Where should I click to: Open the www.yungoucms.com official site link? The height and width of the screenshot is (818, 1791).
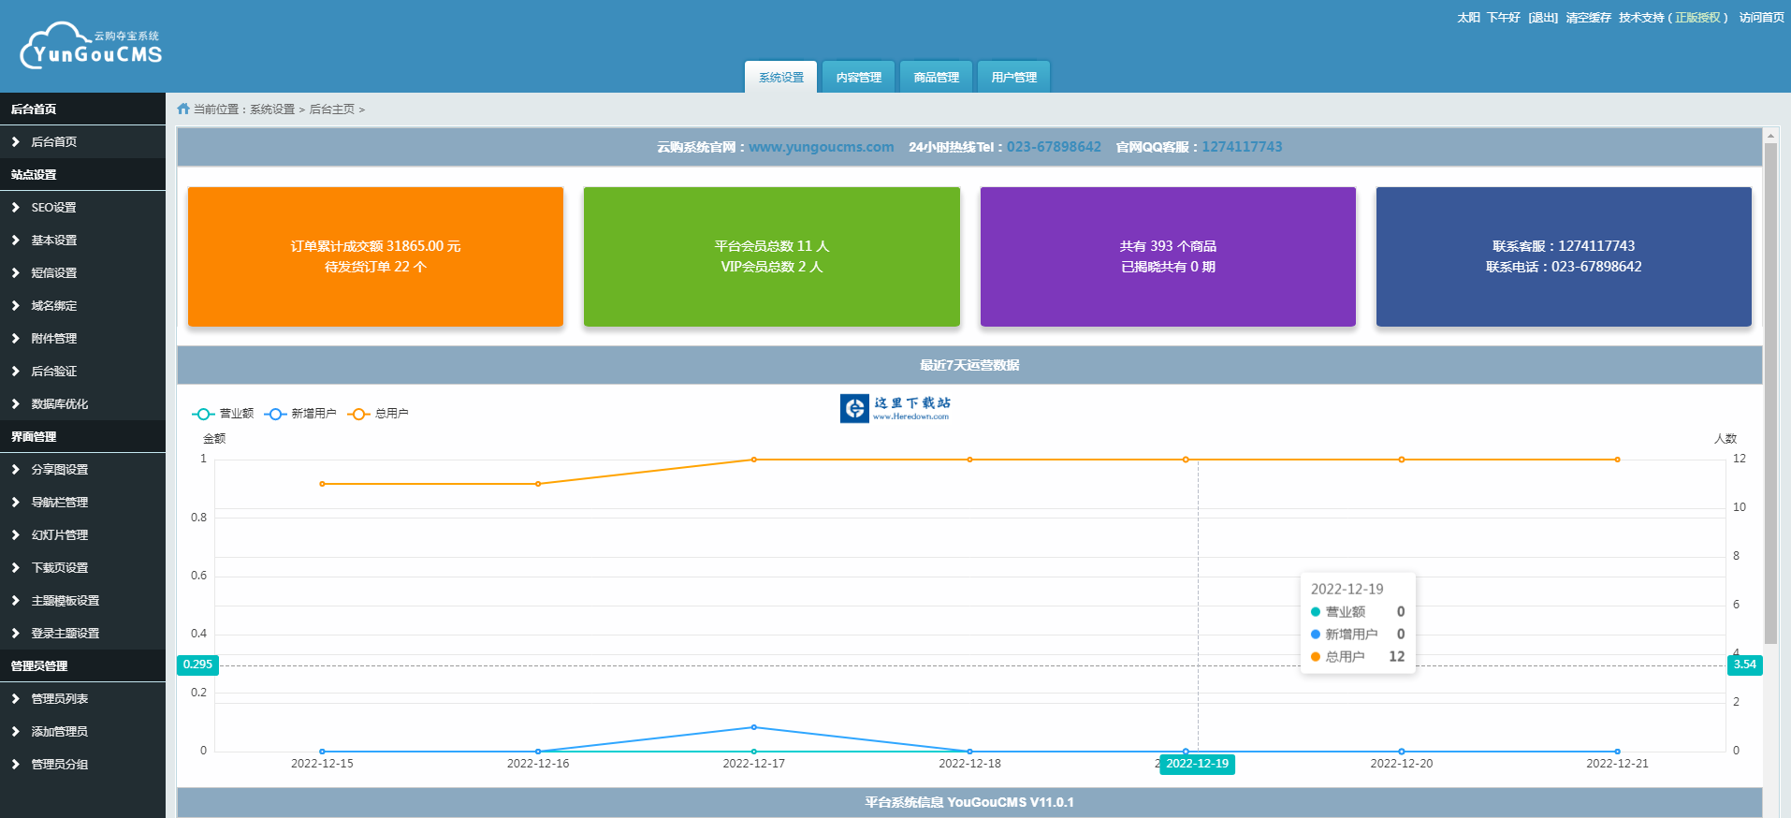[x=821, y=147]
